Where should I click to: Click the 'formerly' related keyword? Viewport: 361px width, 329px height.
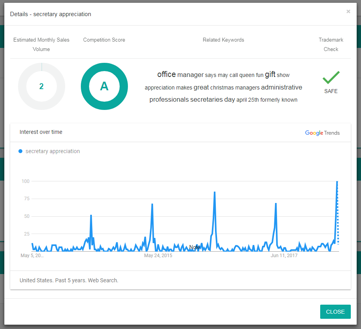pos(270,100)
